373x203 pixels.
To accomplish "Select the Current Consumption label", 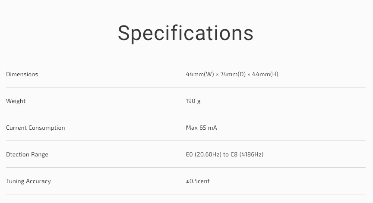I will [x=35, y=128].
